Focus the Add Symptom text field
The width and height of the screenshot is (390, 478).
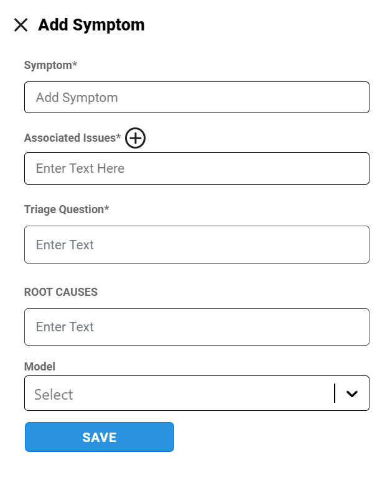point(197,98)
